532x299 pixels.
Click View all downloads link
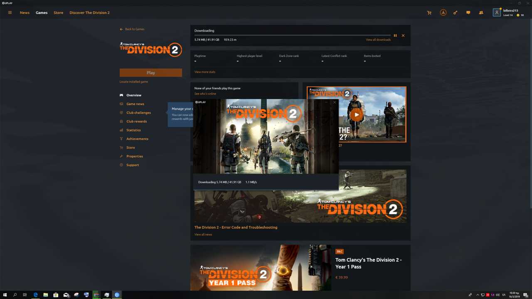378,40
